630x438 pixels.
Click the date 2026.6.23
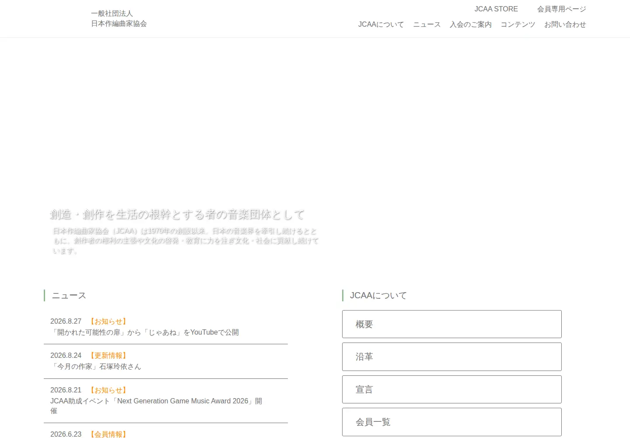(x=66, y=434)
